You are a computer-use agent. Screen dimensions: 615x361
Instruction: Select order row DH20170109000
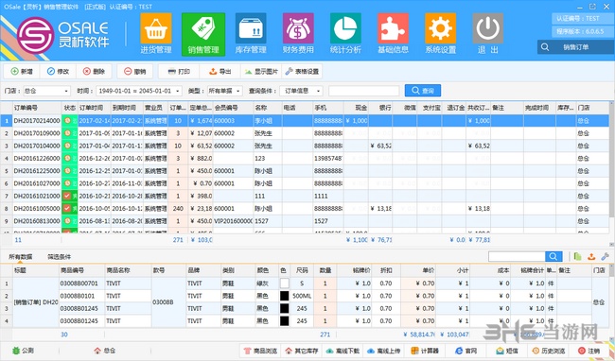pos(305,133)
